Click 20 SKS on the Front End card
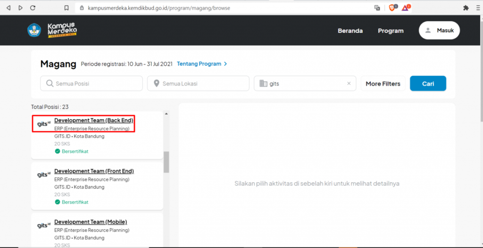This screenshot has height=248, width=483. (62, 194)
